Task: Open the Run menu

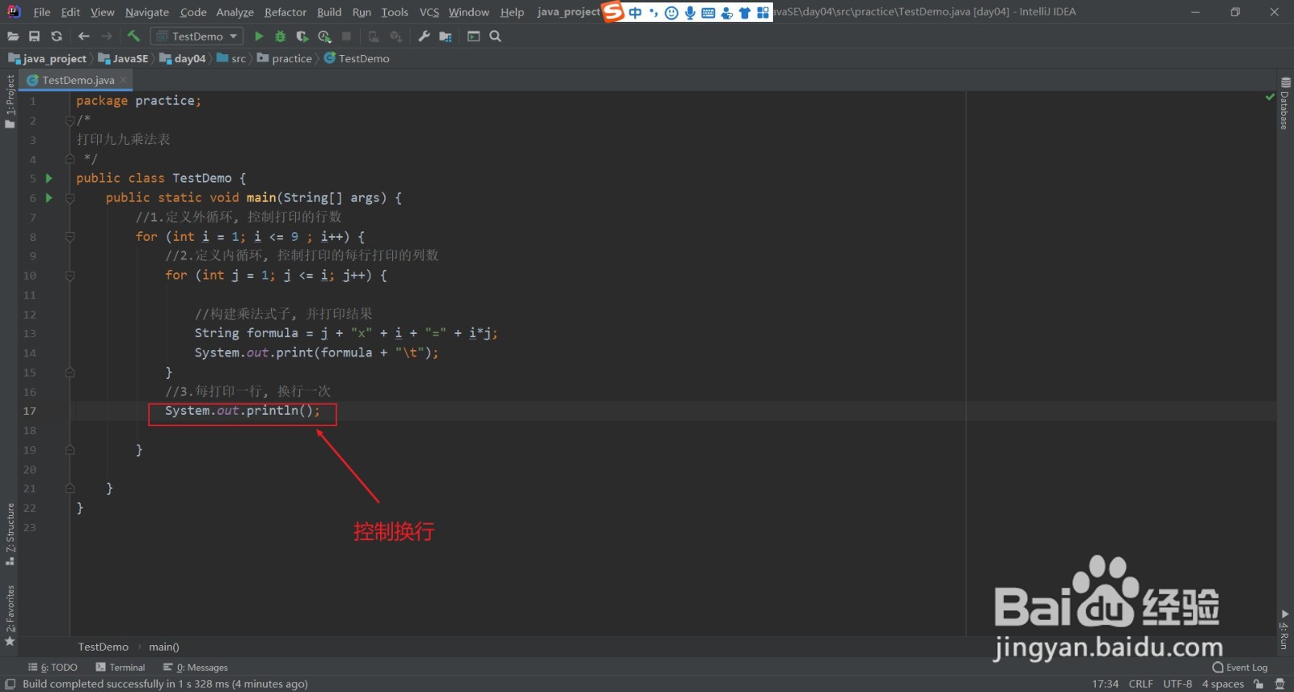Action: [362, 12]
